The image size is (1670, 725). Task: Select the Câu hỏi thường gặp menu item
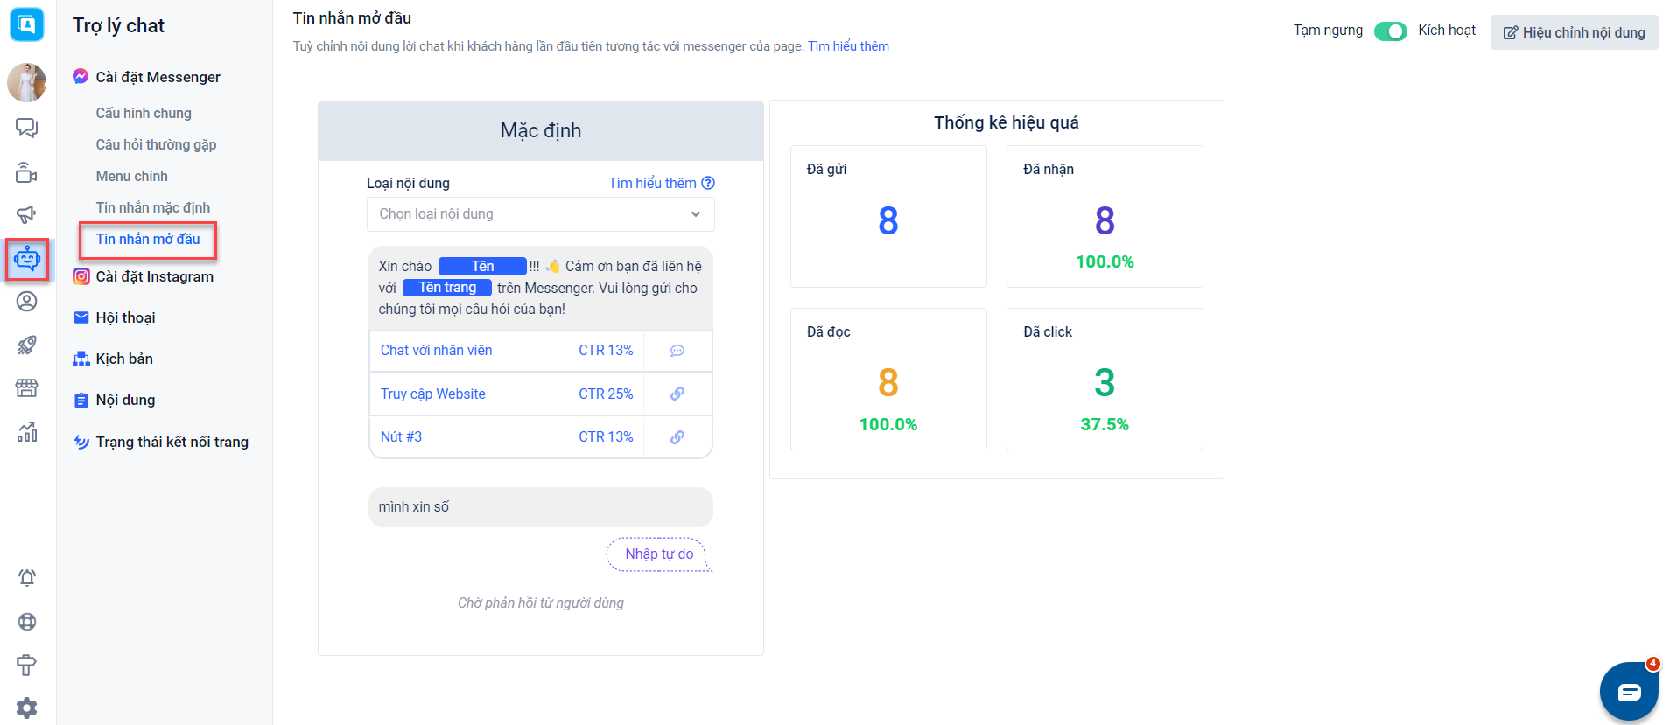point(156,144)
